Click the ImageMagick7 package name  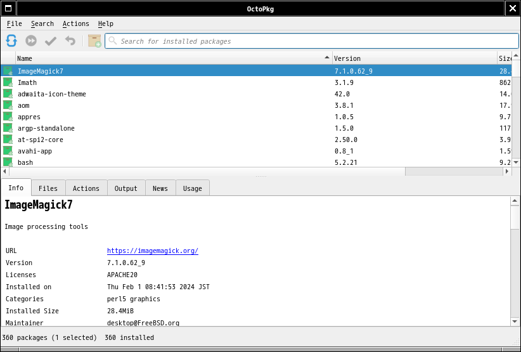(40, 71)
